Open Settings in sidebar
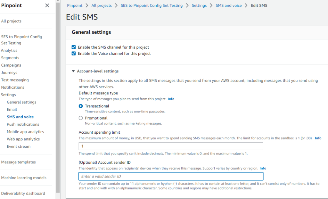328x199 pixels. point(8,95)
